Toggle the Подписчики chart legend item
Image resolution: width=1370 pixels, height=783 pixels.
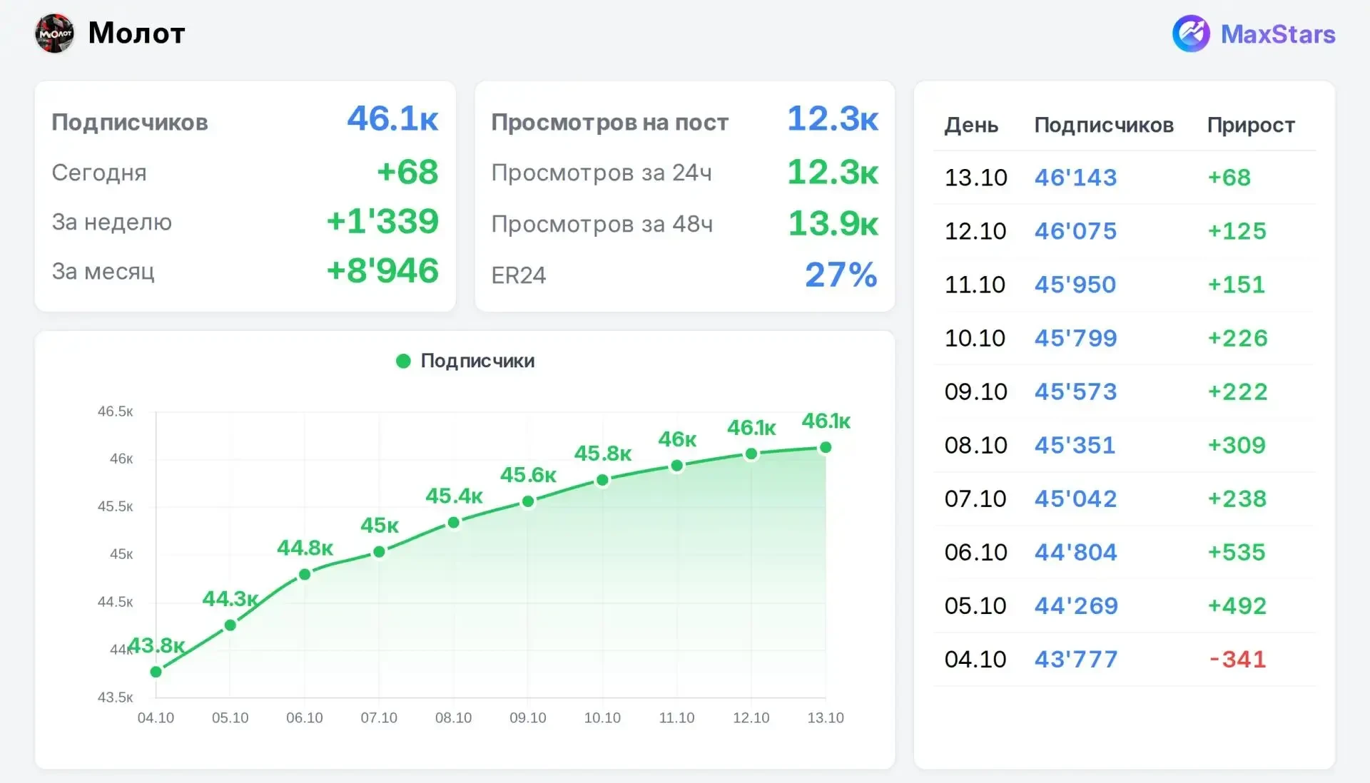[465, 361]
